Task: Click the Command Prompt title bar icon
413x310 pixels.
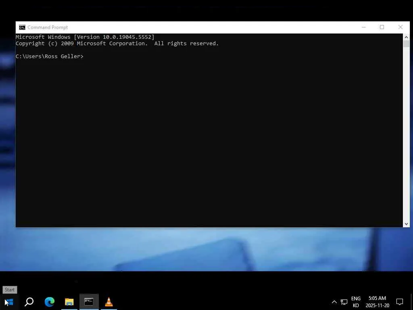Action: tap(22, 27)
